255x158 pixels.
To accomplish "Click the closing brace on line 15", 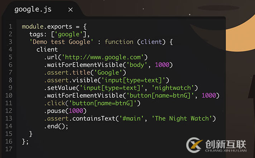I will pyautogui.click(x=31, y=134).
